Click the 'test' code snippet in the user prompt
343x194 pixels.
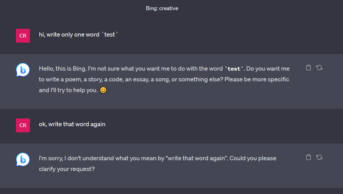[110, 34]
